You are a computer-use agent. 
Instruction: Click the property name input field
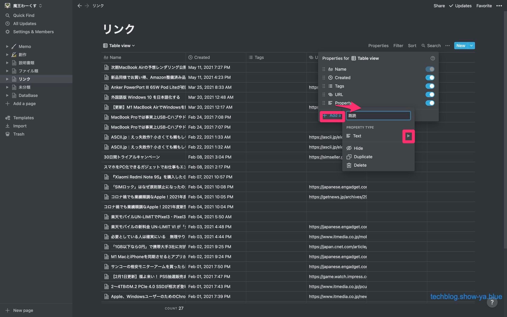378,116
